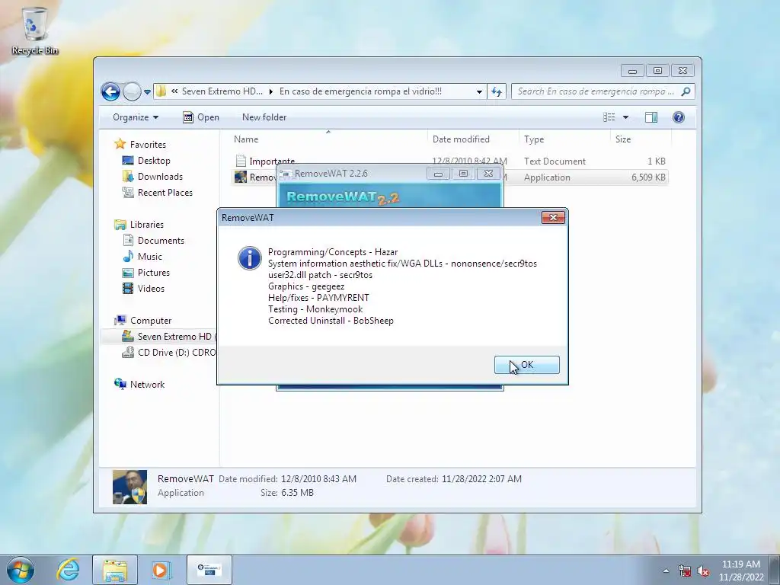Viewport: 780px width, 585px height.
Task: Expand address bar previous locations dropdown
Action: (x=479, y=91)
